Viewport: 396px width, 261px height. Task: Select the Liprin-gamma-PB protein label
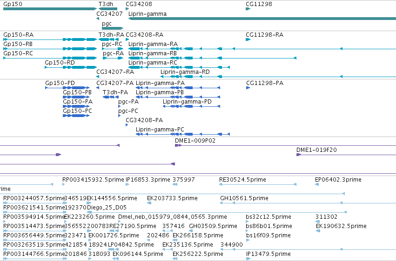[x=160, y=92]
